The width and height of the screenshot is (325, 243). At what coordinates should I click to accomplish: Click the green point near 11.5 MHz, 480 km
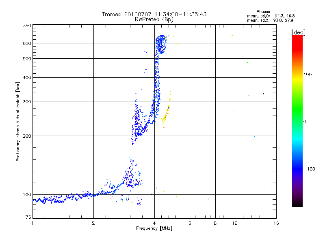tap(247, 63)
